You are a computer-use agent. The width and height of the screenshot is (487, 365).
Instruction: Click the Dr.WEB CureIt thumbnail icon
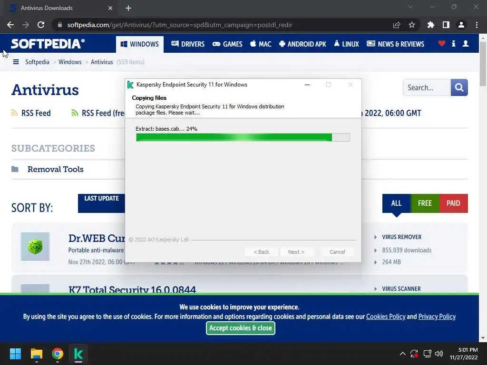pos(35,247)
